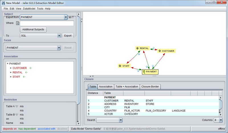This screenshot has width=228, height=133.
Task: Click the Additional Subjects button
Action: [33, 29]
